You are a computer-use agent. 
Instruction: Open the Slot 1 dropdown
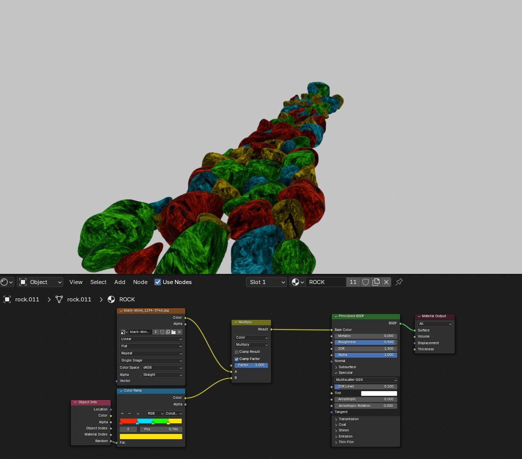[266, 282]
